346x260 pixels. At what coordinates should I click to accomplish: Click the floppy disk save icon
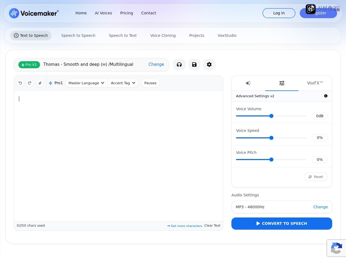[194, 64]
